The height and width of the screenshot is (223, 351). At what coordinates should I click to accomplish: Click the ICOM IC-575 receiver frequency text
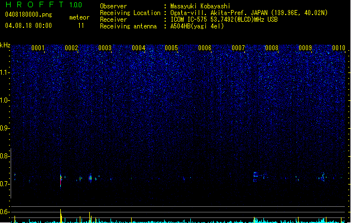pos(224,20)
